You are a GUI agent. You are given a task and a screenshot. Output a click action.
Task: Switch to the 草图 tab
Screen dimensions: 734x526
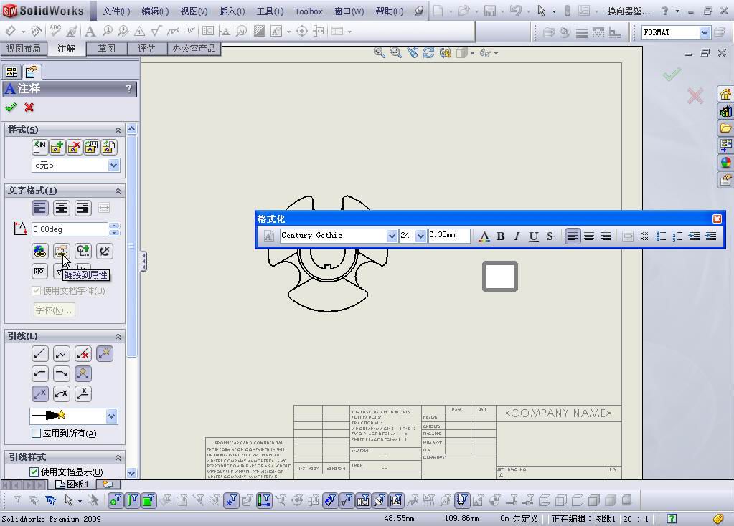point(106,49)
